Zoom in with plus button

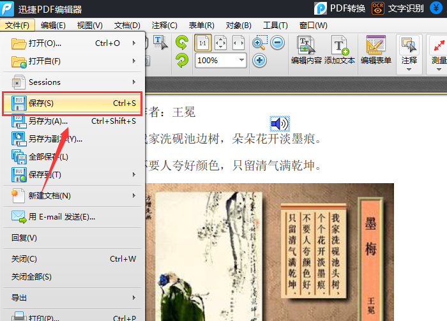click(259, 61)
